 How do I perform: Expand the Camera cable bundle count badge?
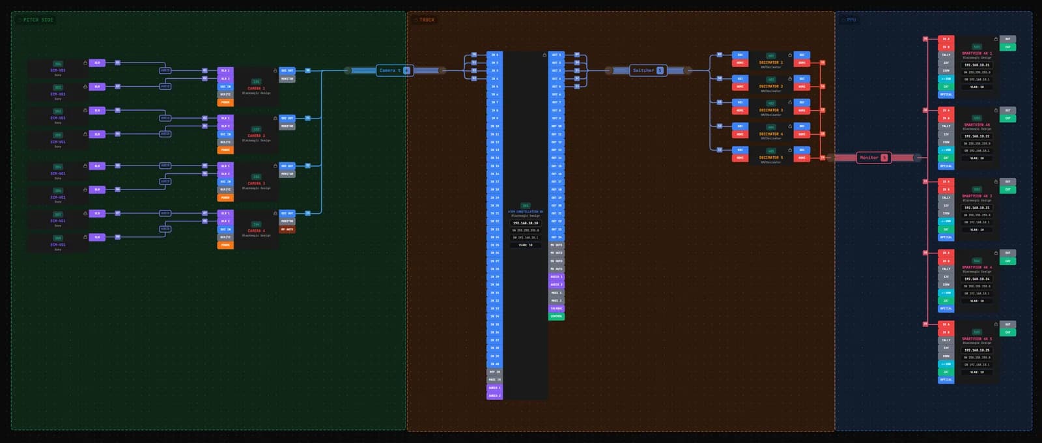click(407, 70)
